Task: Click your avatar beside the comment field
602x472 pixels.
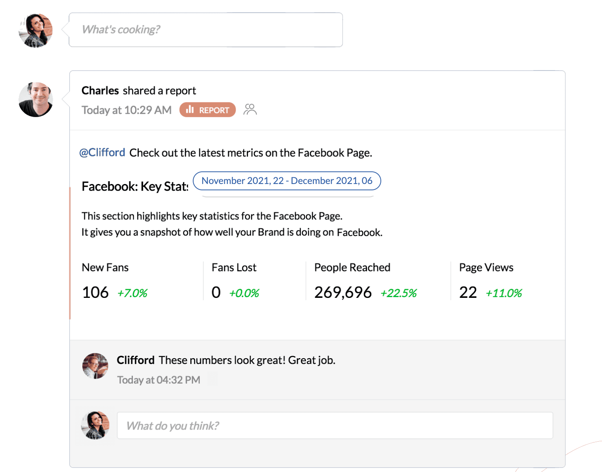Action: click(95, 426)
